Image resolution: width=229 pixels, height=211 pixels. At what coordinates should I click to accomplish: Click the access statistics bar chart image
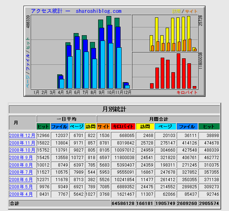click(114, 51)
